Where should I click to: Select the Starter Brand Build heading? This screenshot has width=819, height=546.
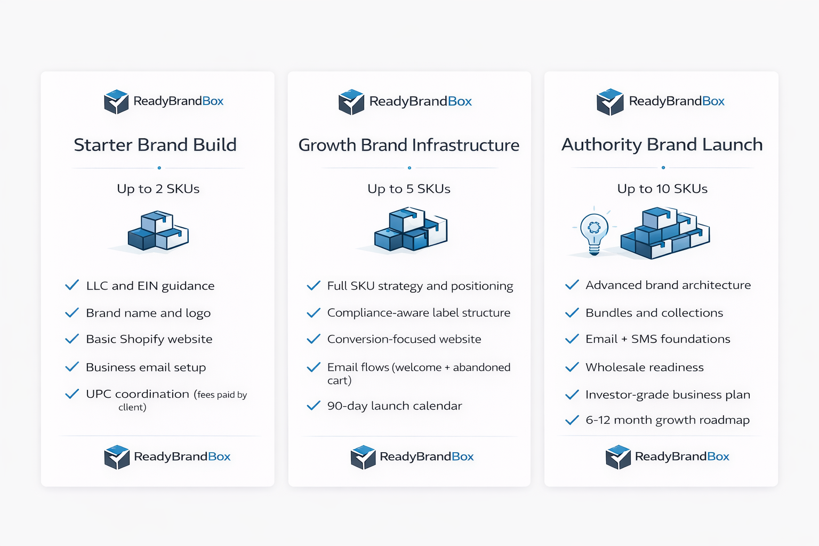pos(155,145)
